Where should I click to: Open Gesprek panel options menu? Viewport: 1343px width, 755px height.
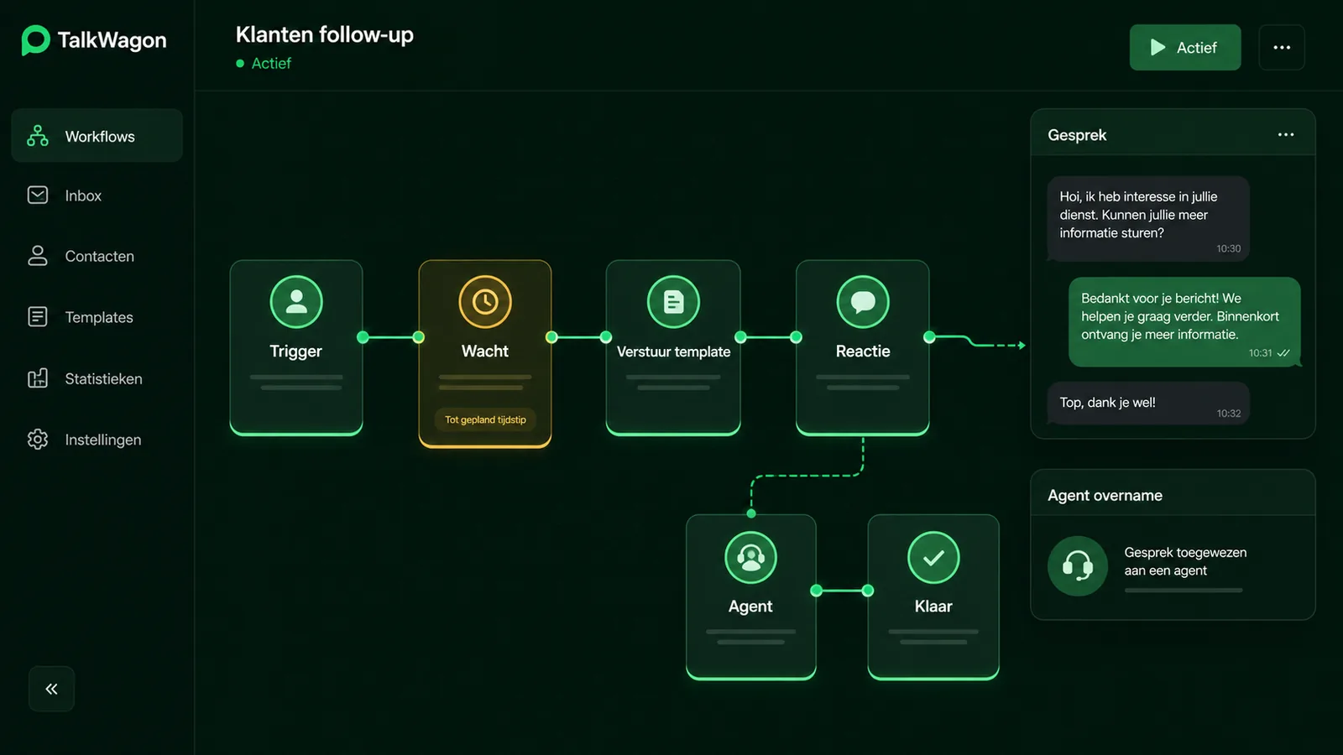1286,134
